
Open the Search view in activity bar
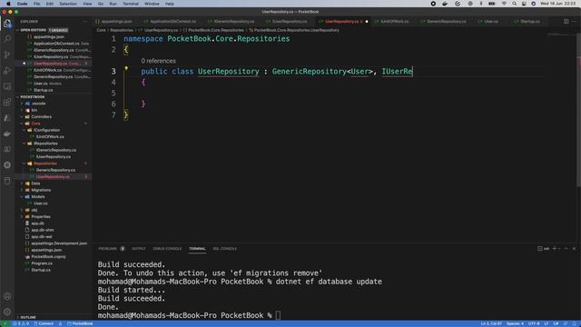(x=7, y=39)
